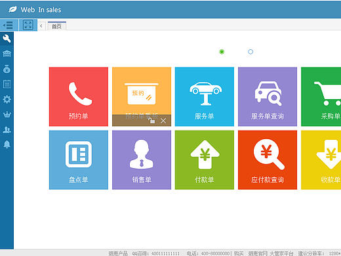The height and width of the screenshot is (256, 341).
Task: Switch to the 首页 tab
Action: click(x=57, y=26)
